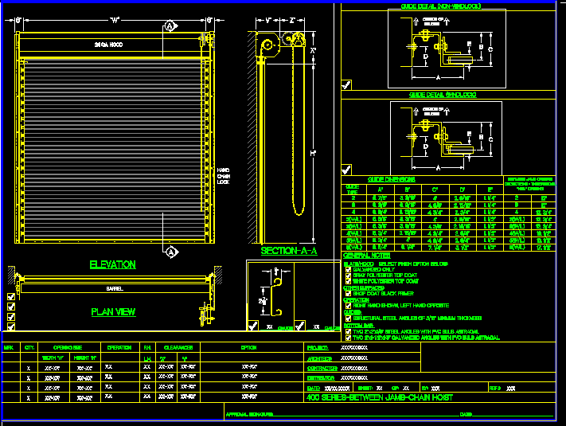
Task: Select the BARREL label in plan view
Action: pyautogui.click(x=115, y=289)
